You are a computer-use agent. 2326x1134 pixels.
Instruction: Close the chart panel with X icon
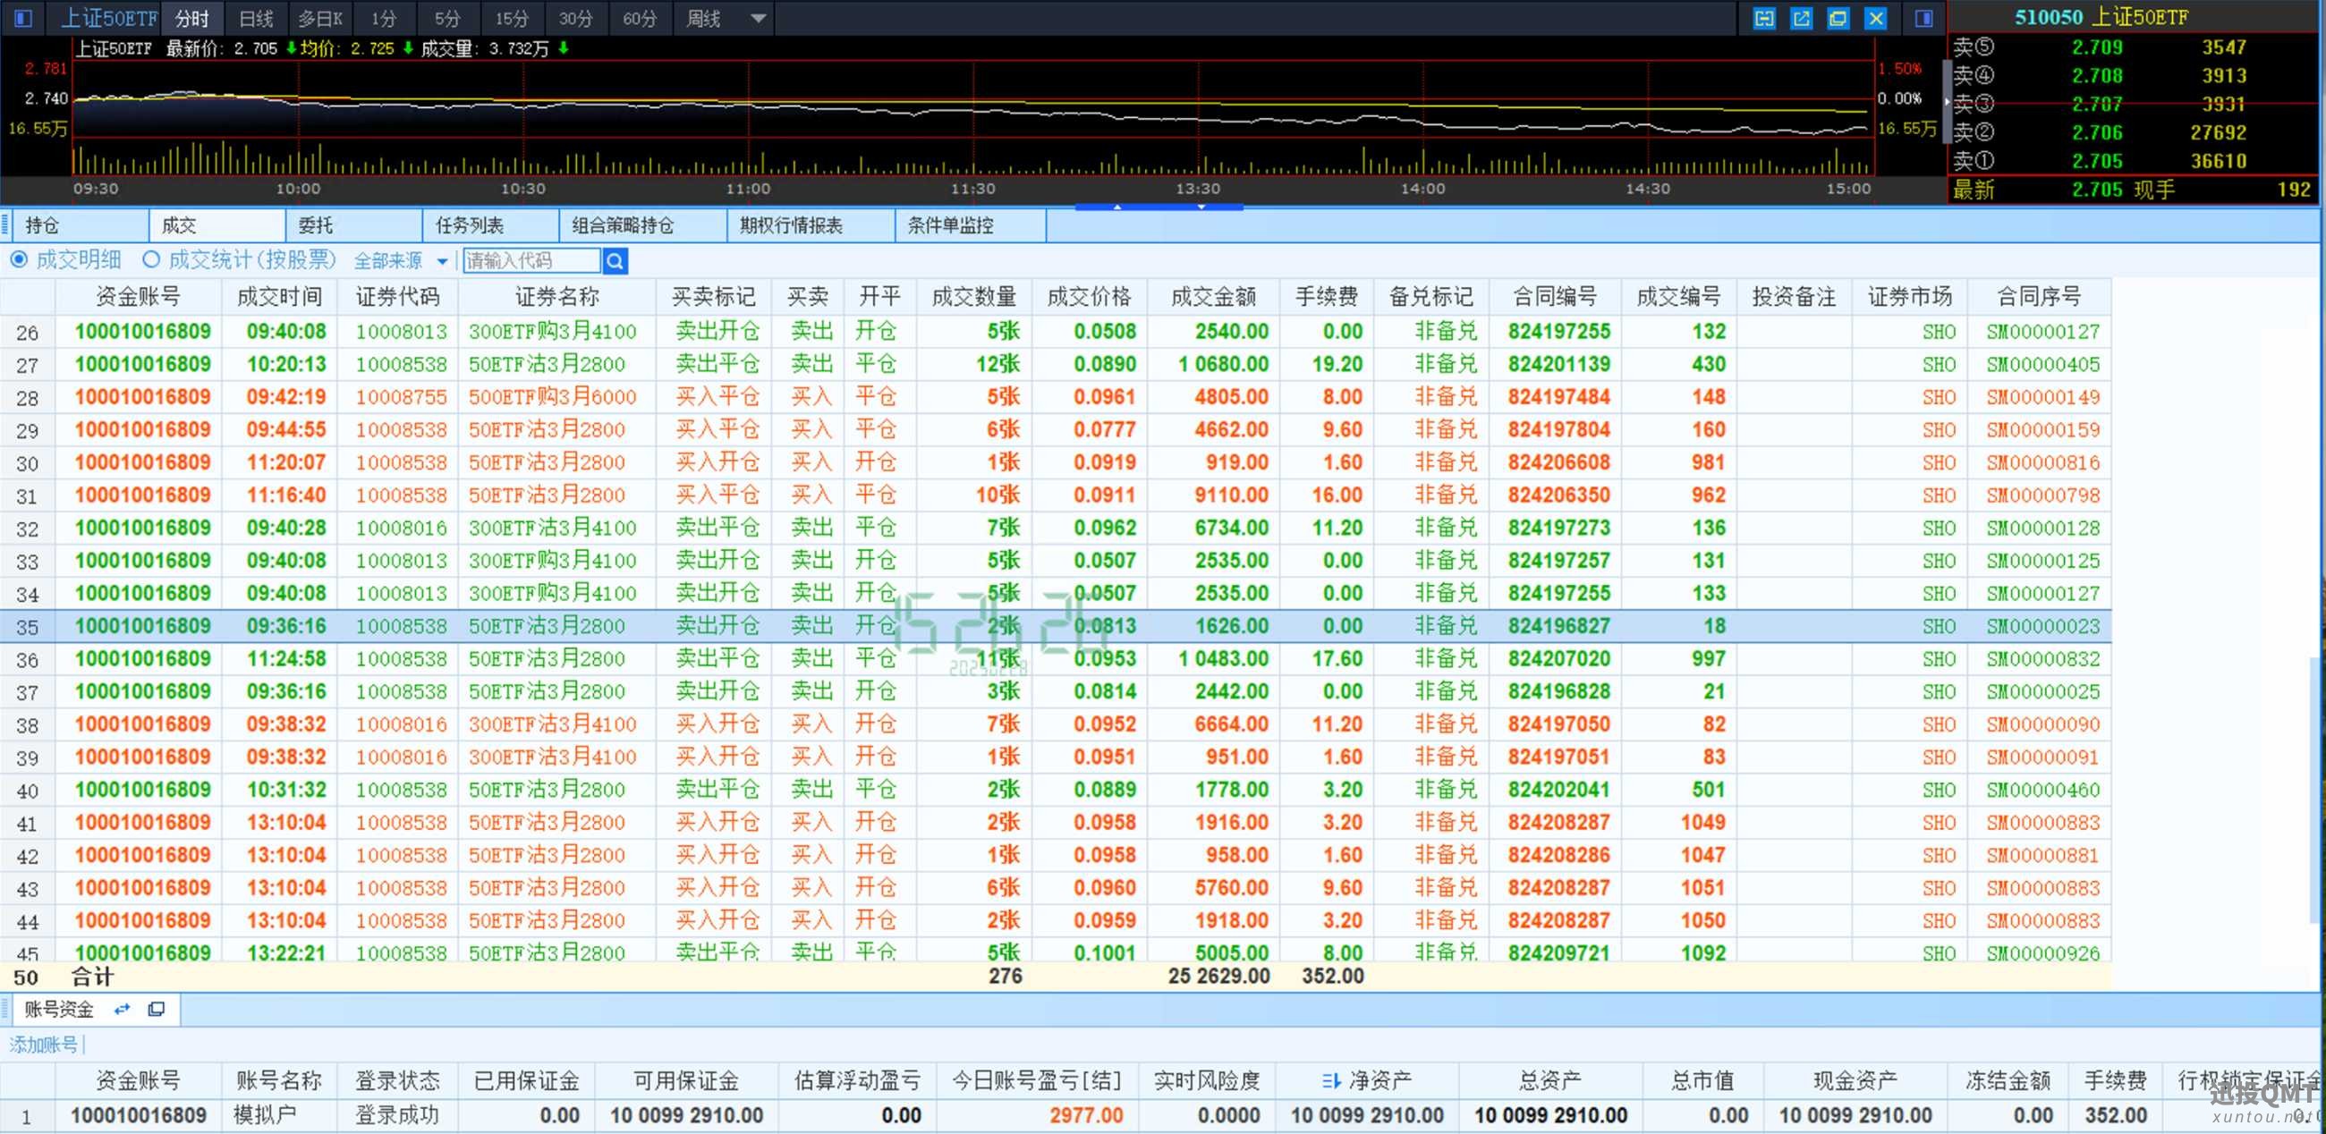tap(1875, 18)
